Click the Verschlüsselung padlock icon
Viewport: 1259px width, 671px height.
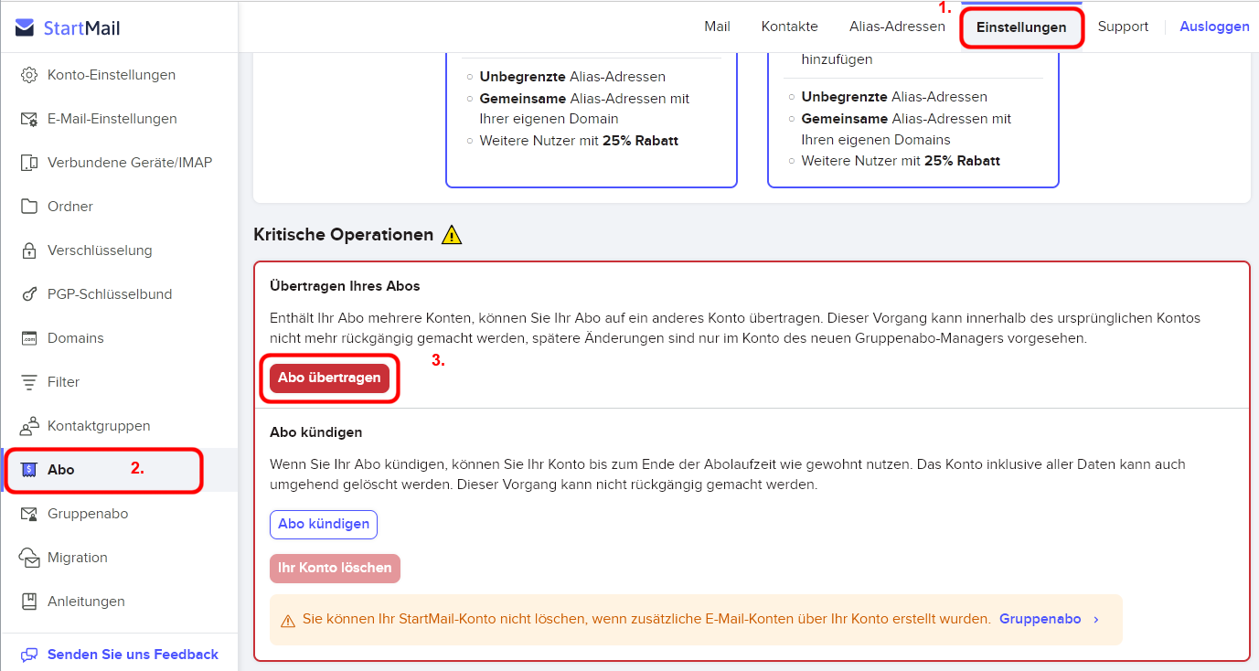coord(29,250)
